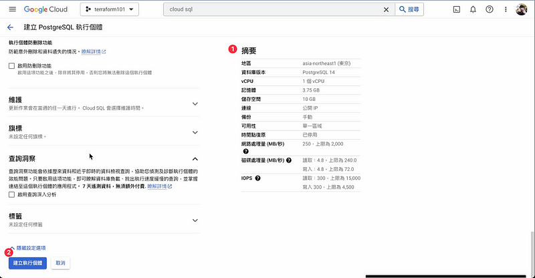Clear the search box with X icon
Viewport: 535px width, 278px height.
[386, 9]
